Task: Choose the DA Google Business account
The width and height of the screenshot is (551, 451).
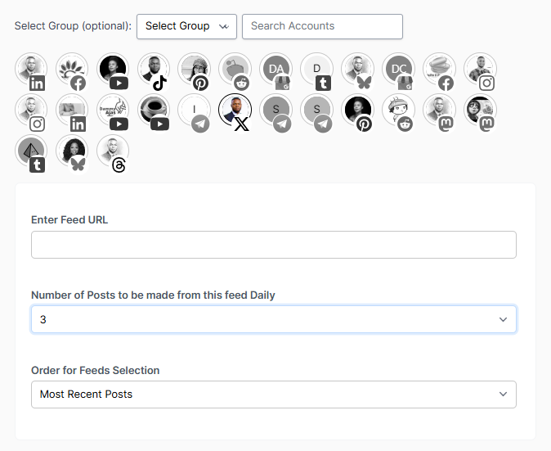Action: pos(276,69)
